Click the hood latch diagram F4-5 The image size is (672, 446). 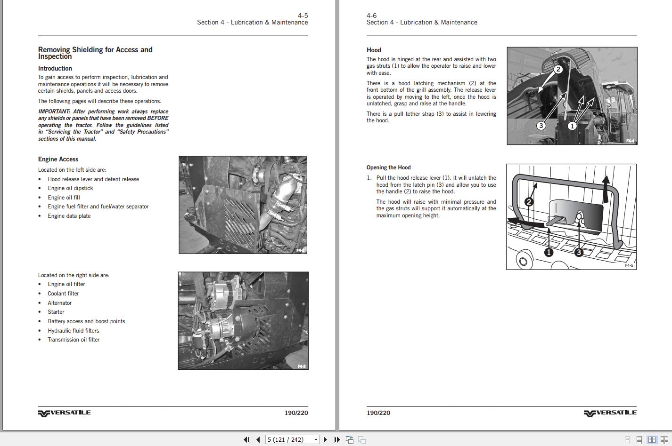(571, 217)
